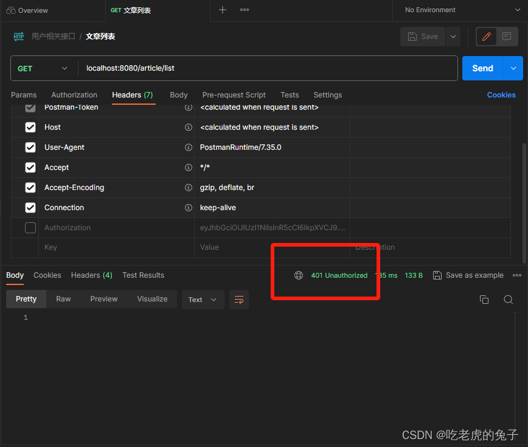This screenshot has height=447, width=528.
Task: Switch to the Pre-request Script tab
Action: [x=234, y=95]
